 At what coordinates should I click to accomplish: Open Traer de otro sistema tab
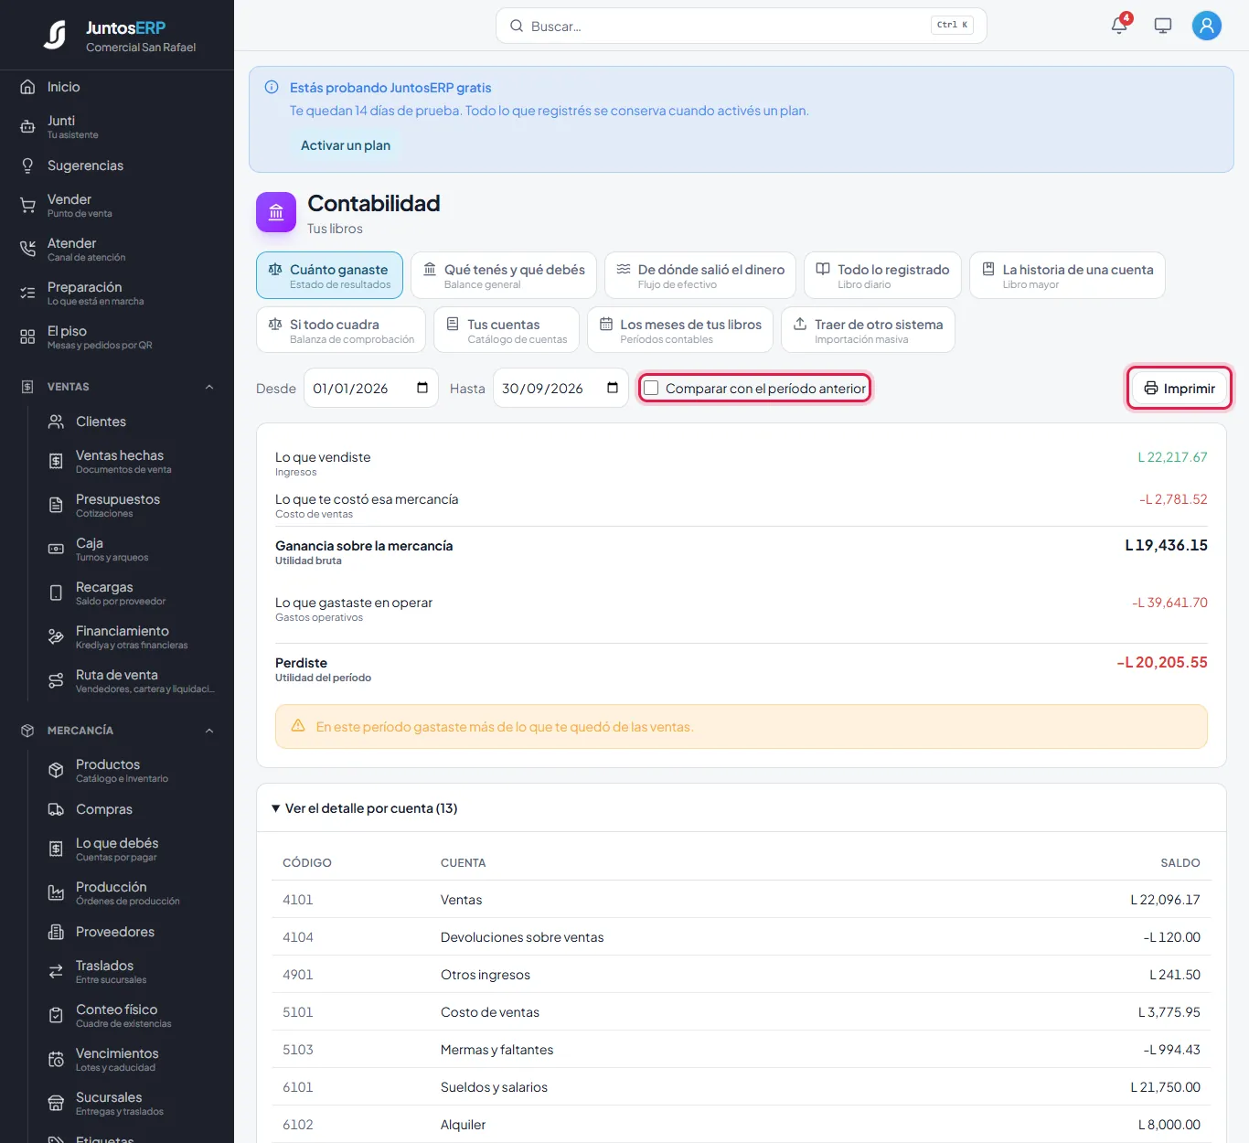(868, 330)
